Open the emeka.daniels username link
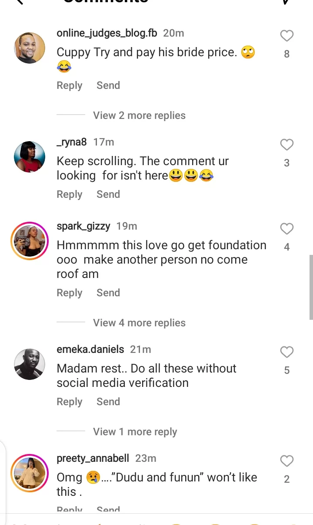Viewport: 313px width, 525px height. (90, 349)
